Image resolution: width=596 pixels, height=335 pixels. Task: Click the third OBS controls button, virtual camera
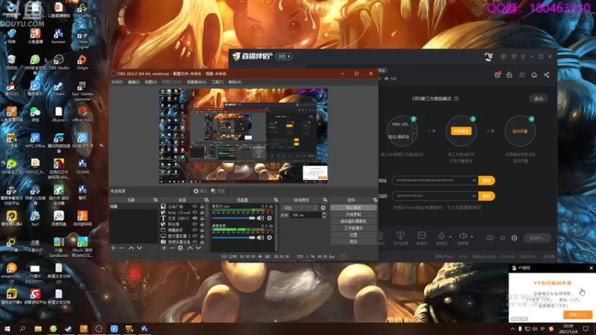click(353, 221)
